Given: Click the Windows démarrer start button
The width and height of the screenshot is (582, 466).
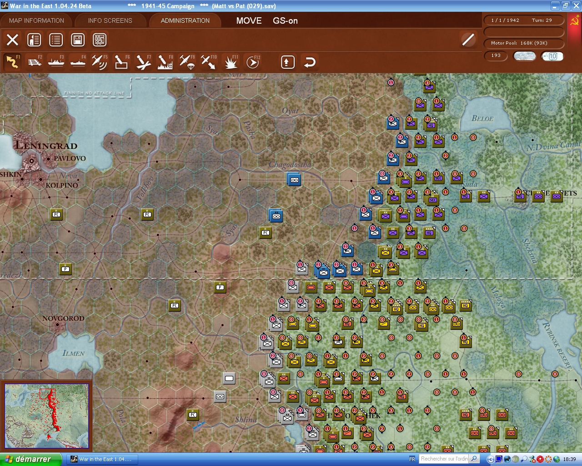Looking at the screenshot, I should point(30,459).
